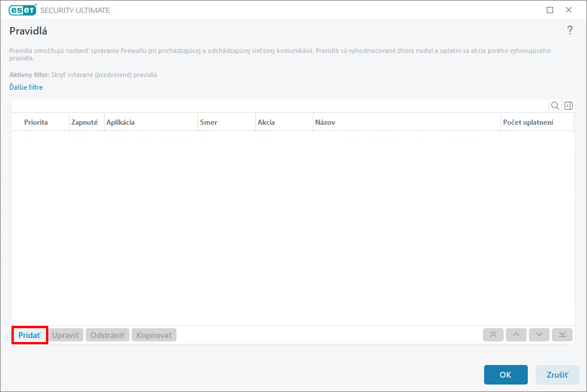587x392 pixels.
Task: Sort by the Názov column header
Action: point(325,122)
